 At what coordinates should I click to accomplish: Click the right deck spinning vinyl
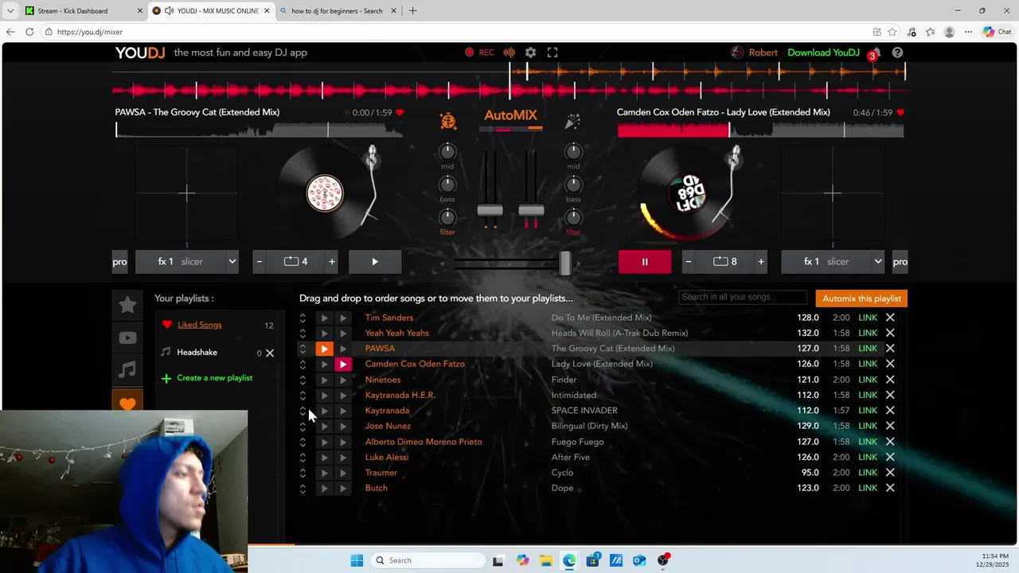pyautogui.click(x=686, y=193)
